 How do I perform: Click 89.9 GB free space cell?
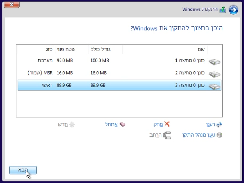[x=64, y=85]
